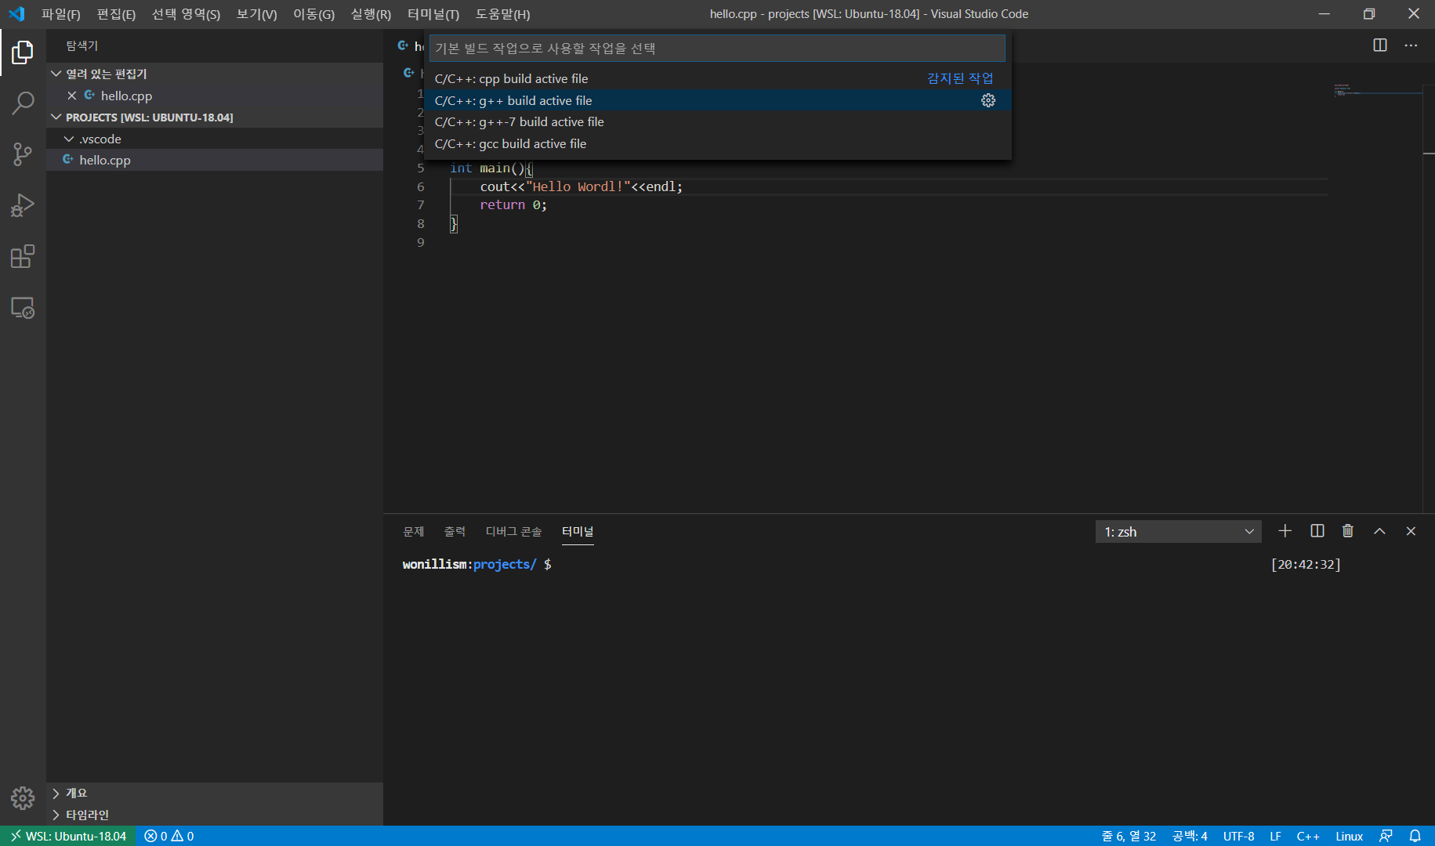This screenshot has width=1435, height=846.
Task: Split the terminal panel
Action: tap(1317, 531)
